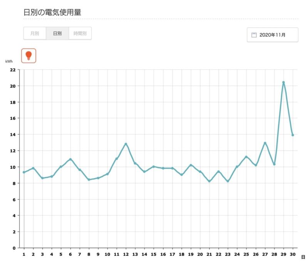The width and height of the screenshot is (308, 267).
Task: Toggle electricity series visibility with lightbulb button
Action: coord(29,55)
